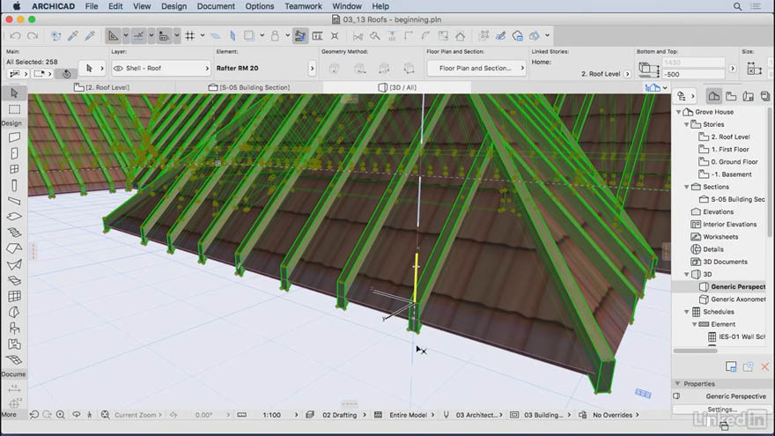Open the 1:100 scale dropdown

point(296,415)
